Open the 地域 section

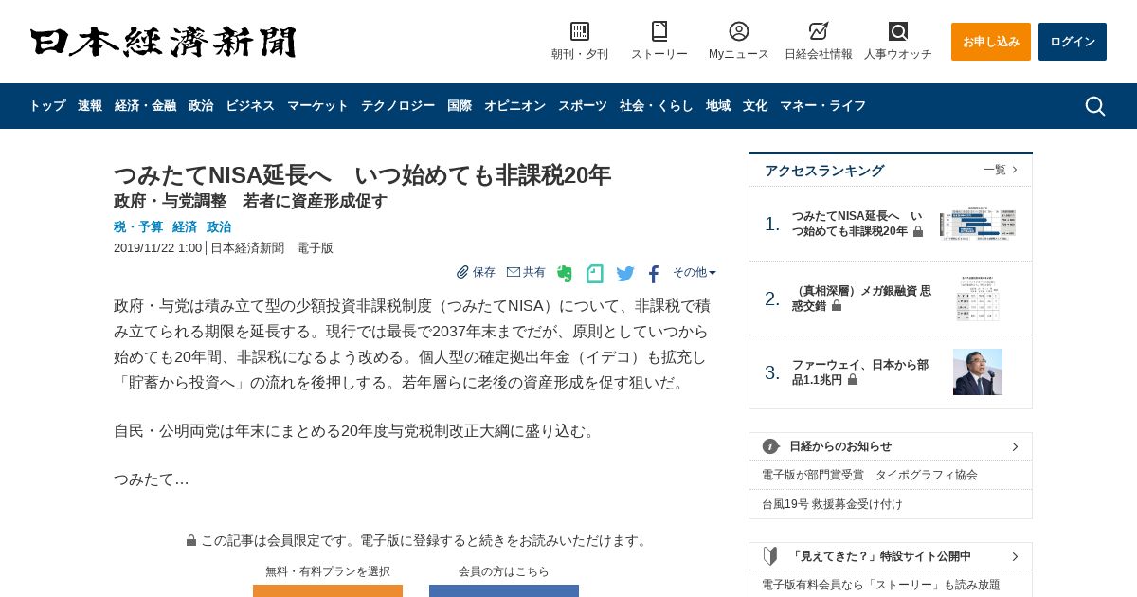pos(718,106)
